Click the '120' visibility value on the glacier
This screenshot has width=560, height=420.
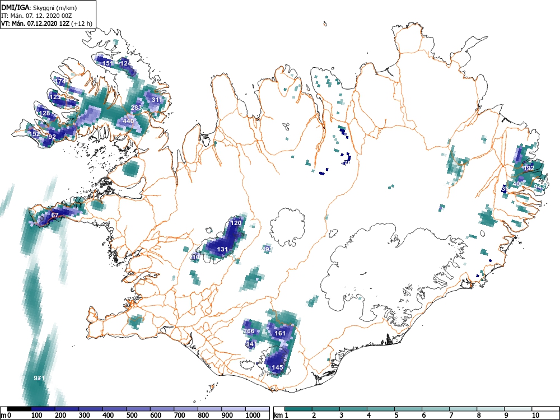pyautogui.click(x=236, y=223)
